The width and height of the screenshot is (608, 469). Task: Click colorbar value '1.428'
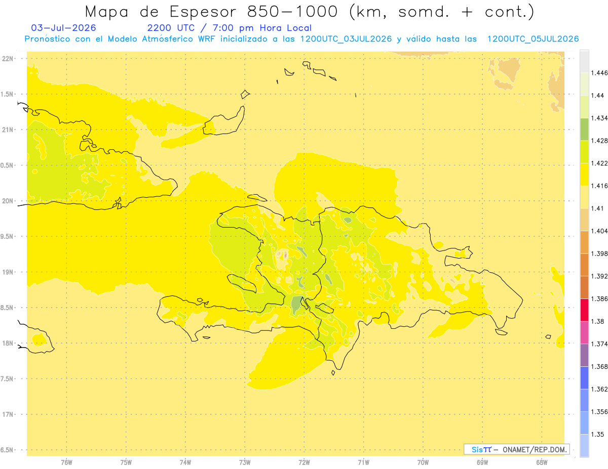click(599, 141)
